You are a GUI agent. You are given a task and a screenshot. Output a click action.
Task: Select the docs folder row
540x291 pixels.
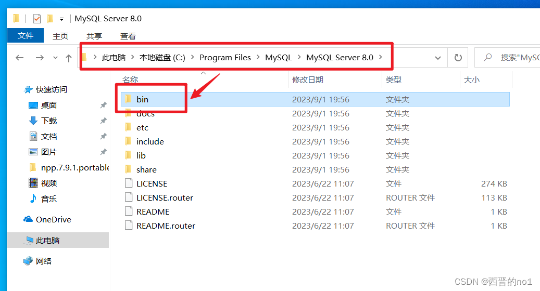(315, 113)
